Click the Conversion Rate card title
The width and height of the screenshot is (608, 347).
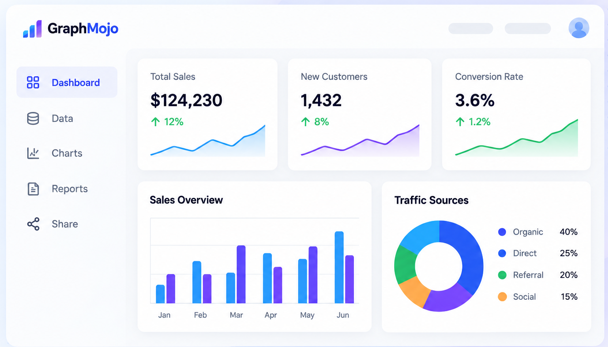489,77
